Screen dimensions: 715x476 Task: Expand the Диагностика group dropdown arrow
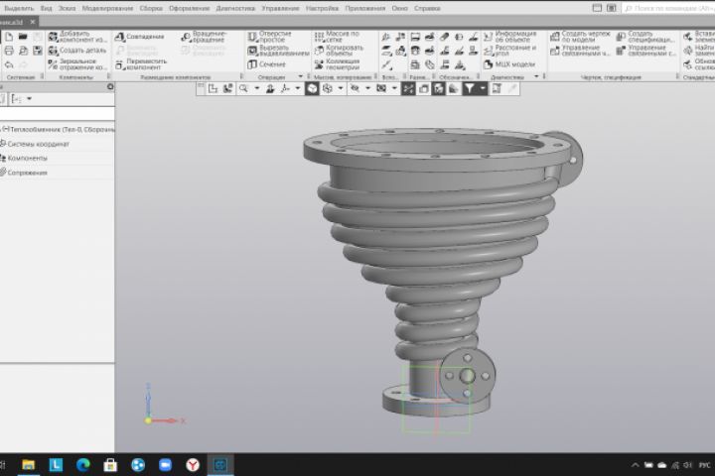536,76
